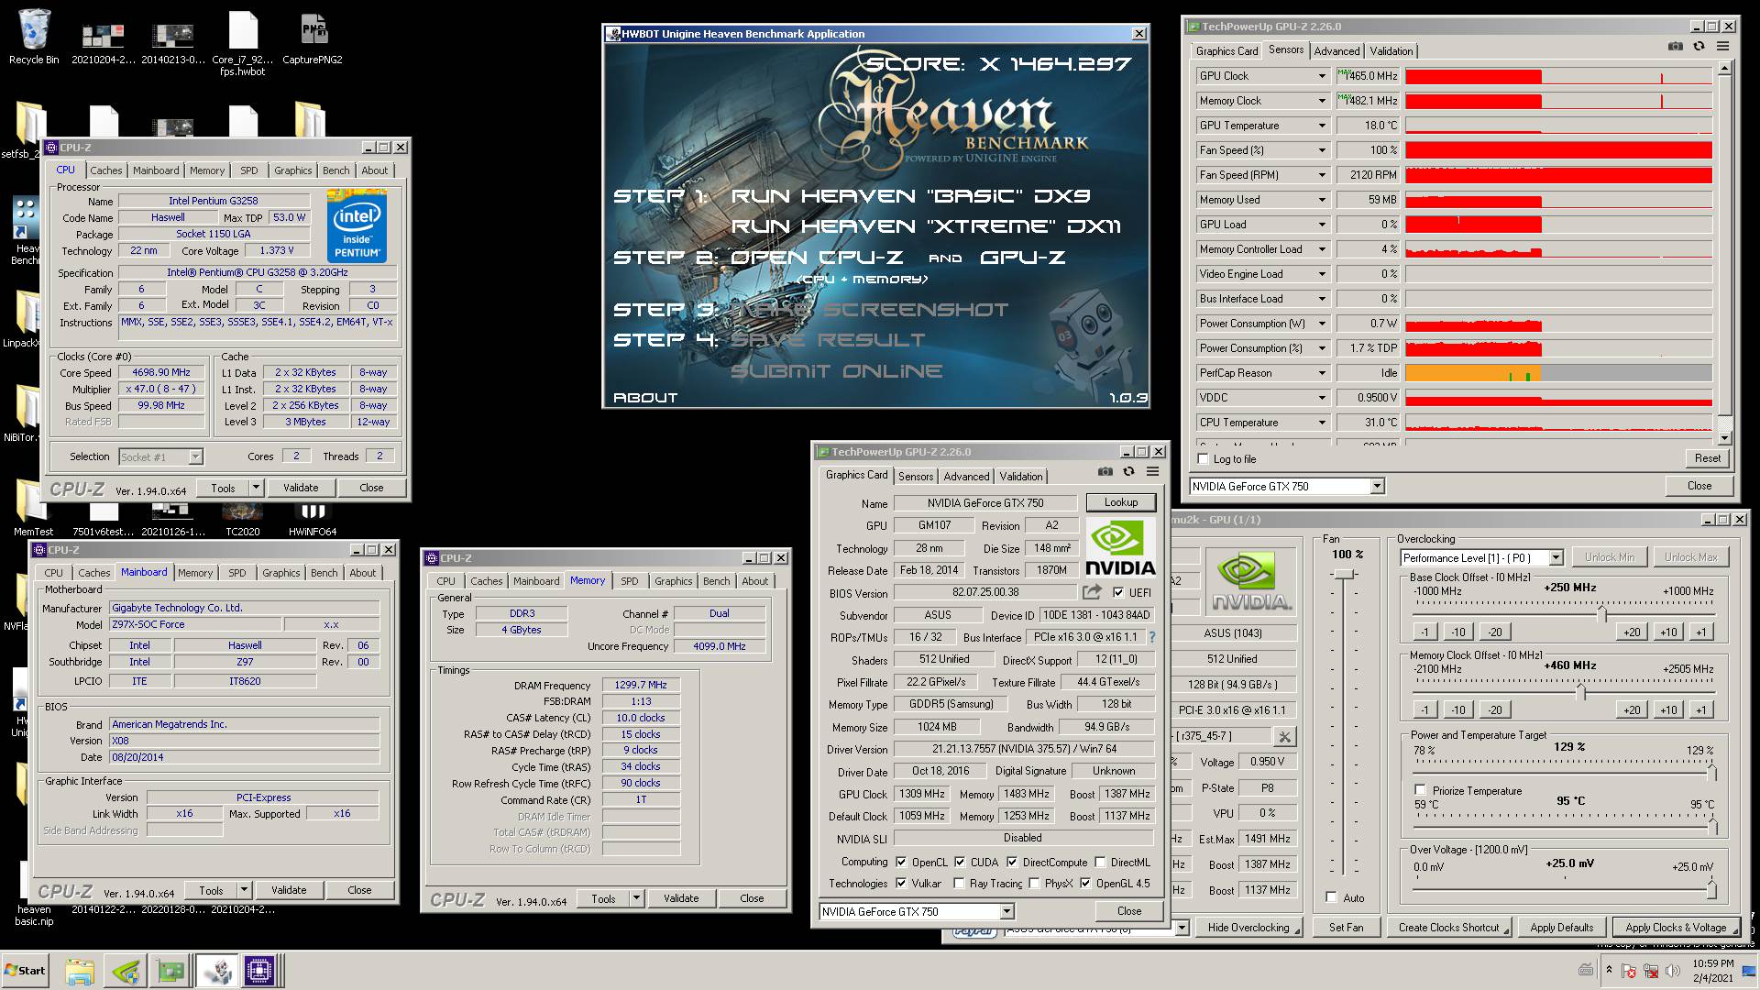
Task: Open Graphics Card tab in GPU-Z Sensors window
Action: pyautogui.click(x=1226, y=51)
